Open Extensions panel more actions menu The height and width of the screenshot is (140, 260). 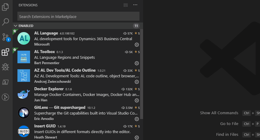135,5
